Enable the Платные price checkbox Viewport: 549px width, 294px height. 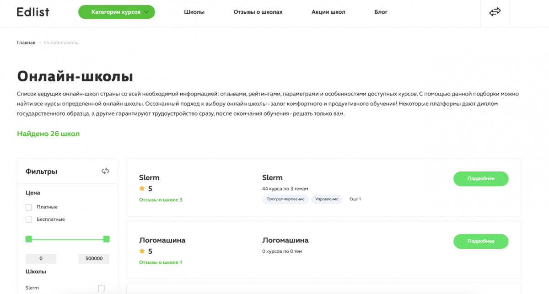[x=29, y=207]
